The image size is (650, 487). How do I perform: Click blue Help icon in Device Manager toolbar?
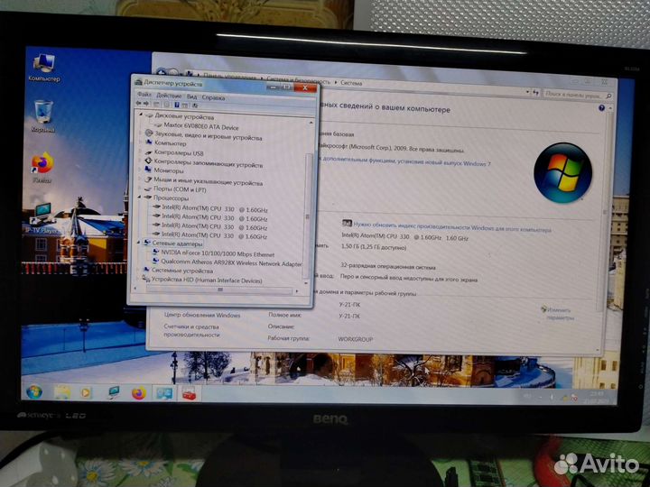177,105
